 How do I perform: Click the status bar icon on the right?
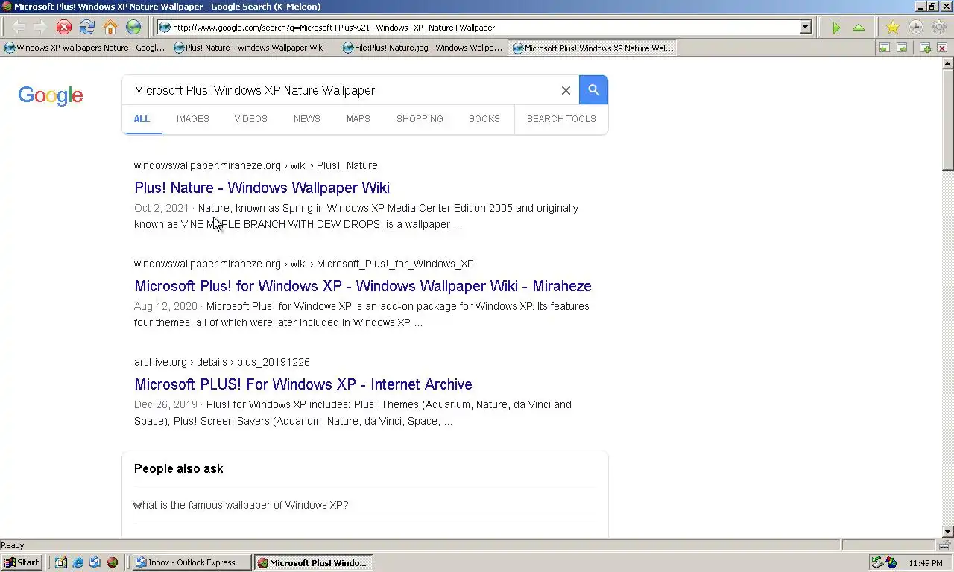(x=944, y=545)
